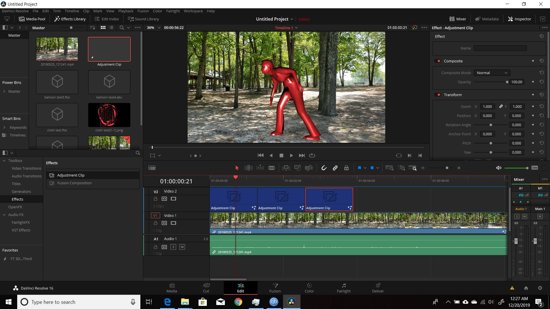Add a blue flag to the clip
The width and height of the screenshot is (550, 309).
(x=359, y=168)
